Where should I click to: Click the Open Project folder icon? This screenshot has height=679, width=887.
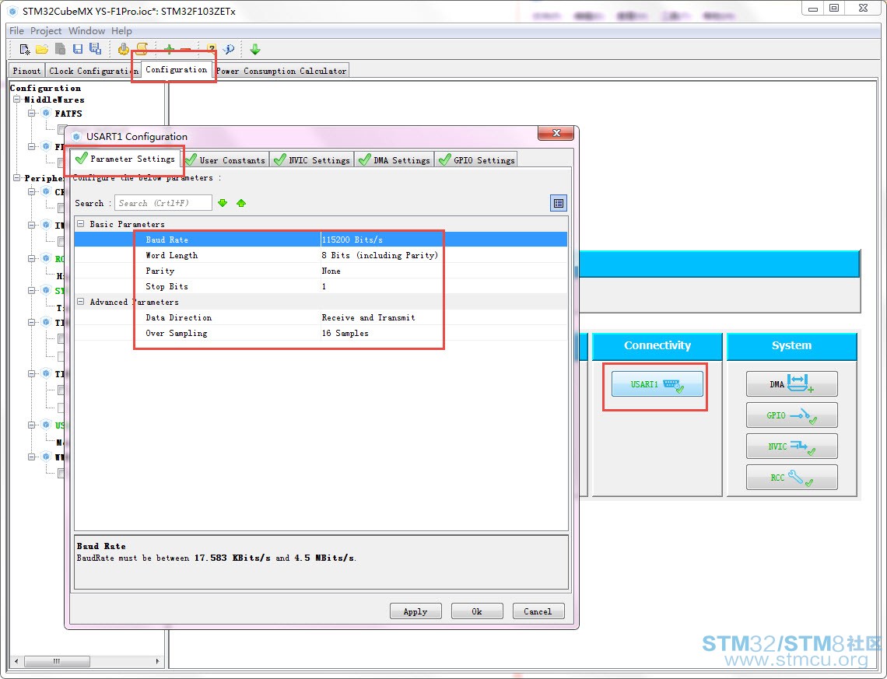42,49
